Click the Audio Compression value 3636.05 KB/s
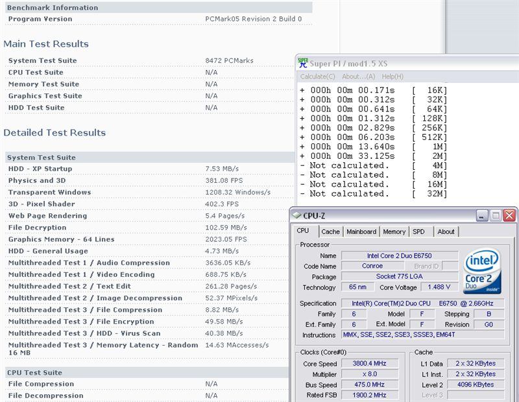 click(x=228, y=263)
